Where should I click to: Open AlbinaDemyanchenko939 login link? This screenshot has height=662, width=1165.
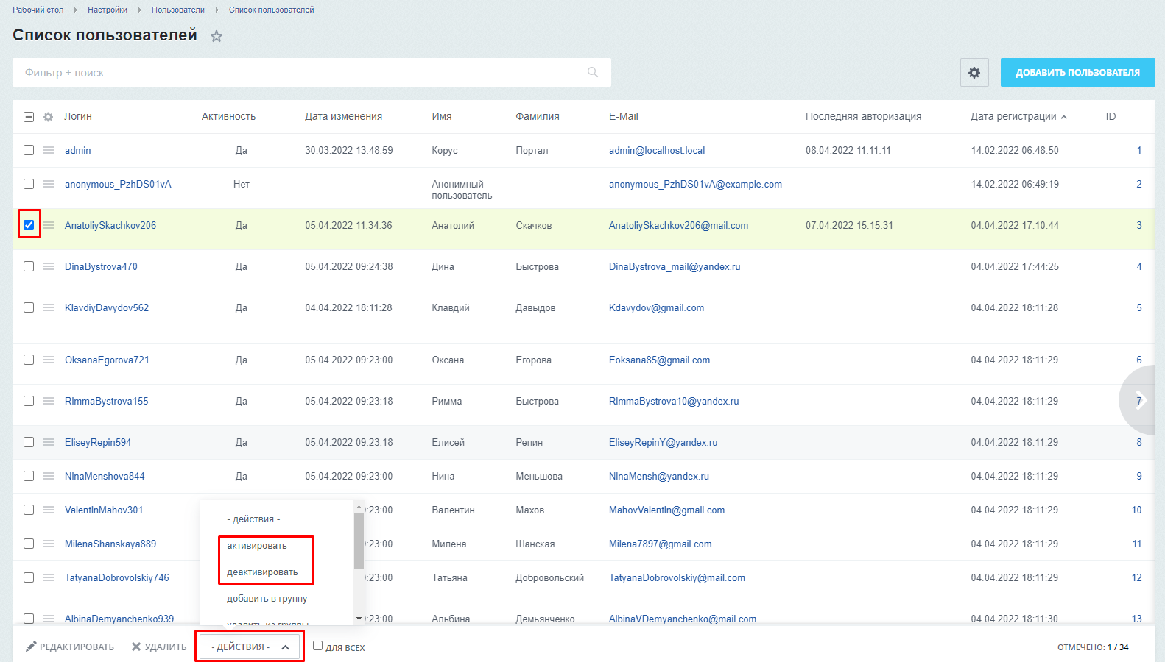(119, 619)
